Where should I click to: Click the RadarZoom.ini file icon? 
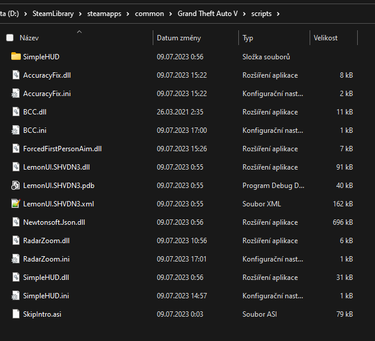coord(16,259)
